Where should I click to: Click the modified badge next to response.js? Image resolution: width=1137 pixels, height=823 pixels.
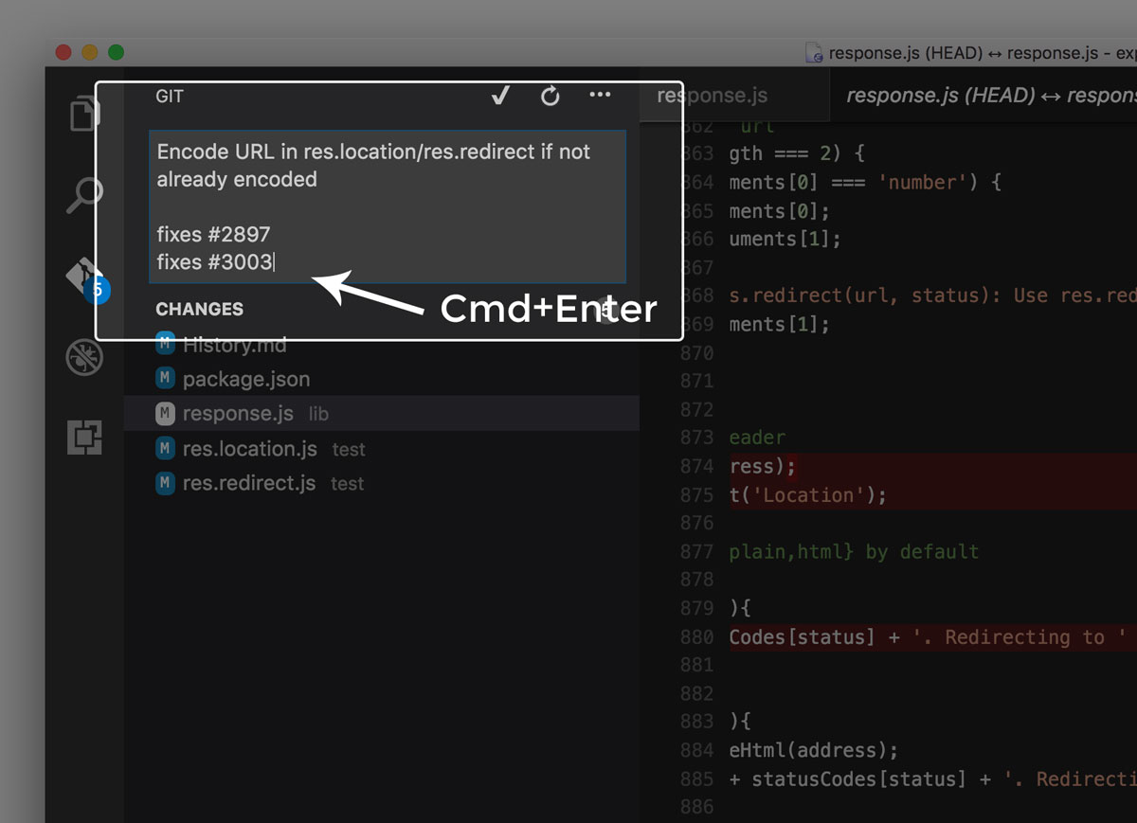[165, 413]
